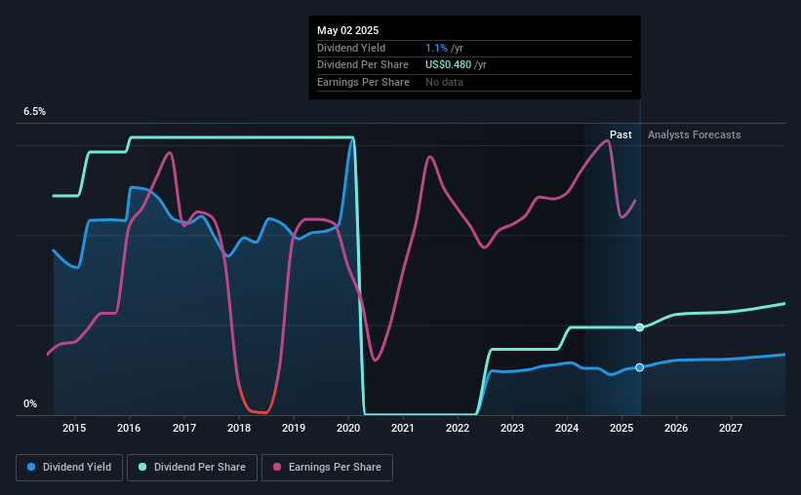This screenshot has height=495, width=801.
Task: Click the 2022 x-axis label
Action: point(458,428)
